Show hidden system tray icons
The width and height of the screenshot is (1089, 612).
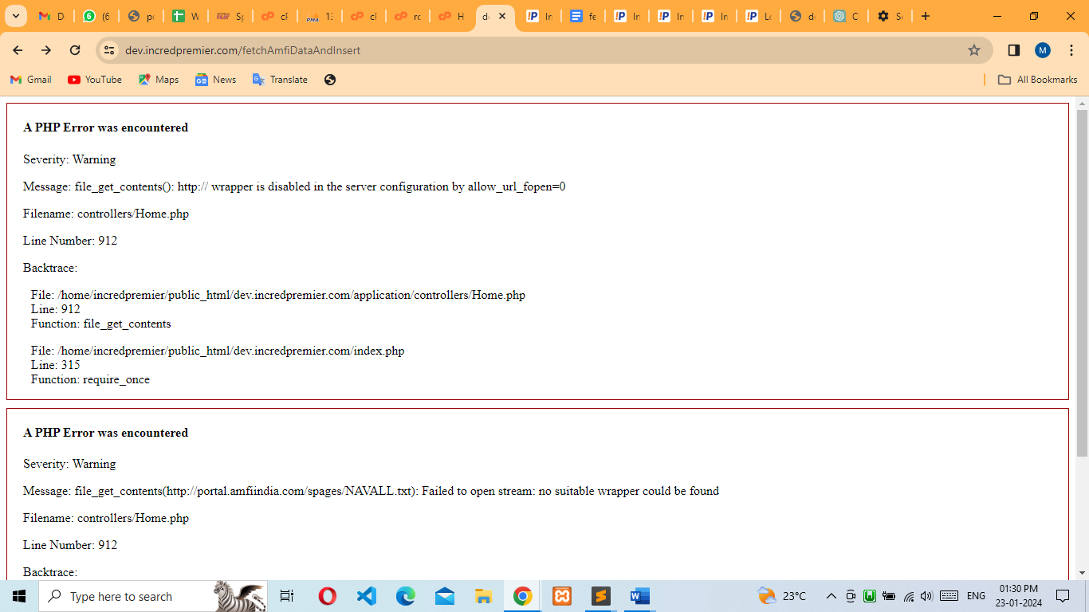(831, 596)
